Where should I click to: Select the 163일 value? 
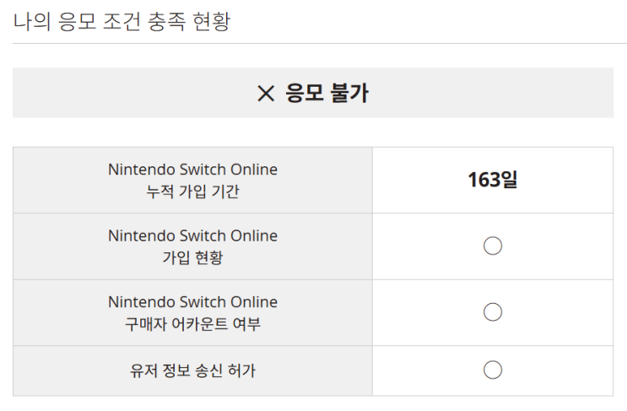[493, 180]
